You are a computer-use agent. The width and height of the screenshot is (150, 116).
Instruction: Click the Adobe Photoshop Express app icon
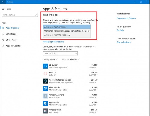click(x=45, y=81)
